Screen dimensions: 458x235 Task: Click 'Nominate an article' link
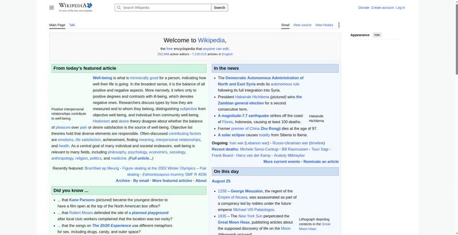pos(321,162)
